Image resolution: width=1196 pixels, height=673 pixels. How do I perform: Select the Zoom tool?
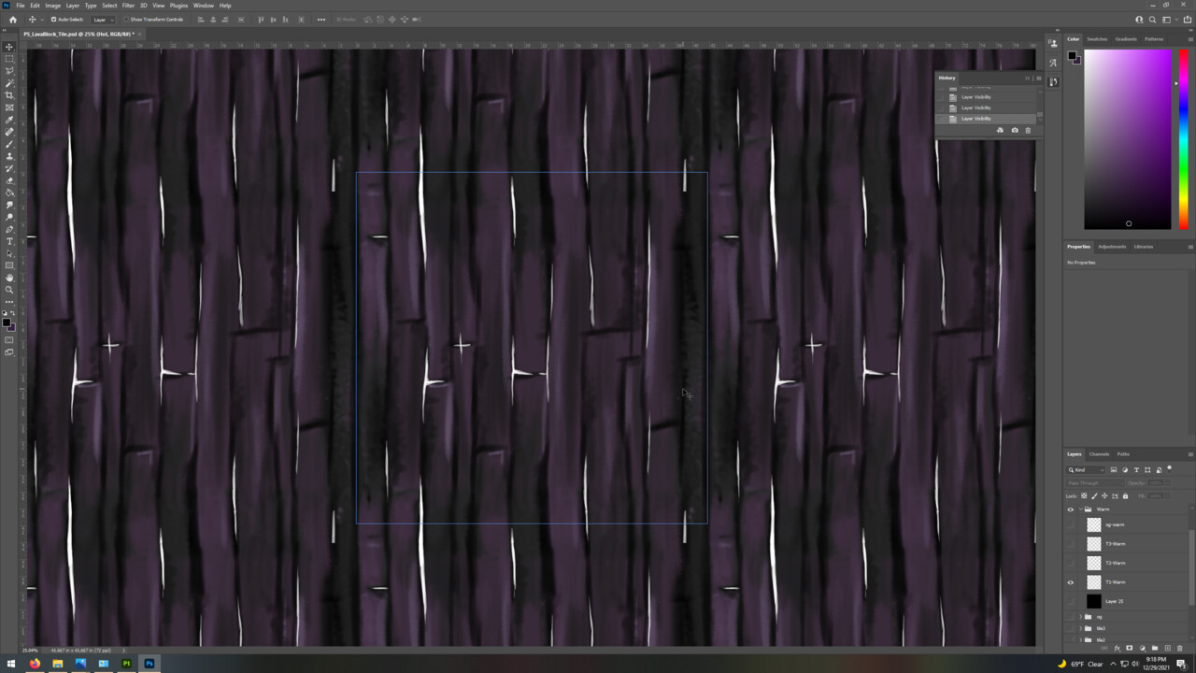point(9,290)
